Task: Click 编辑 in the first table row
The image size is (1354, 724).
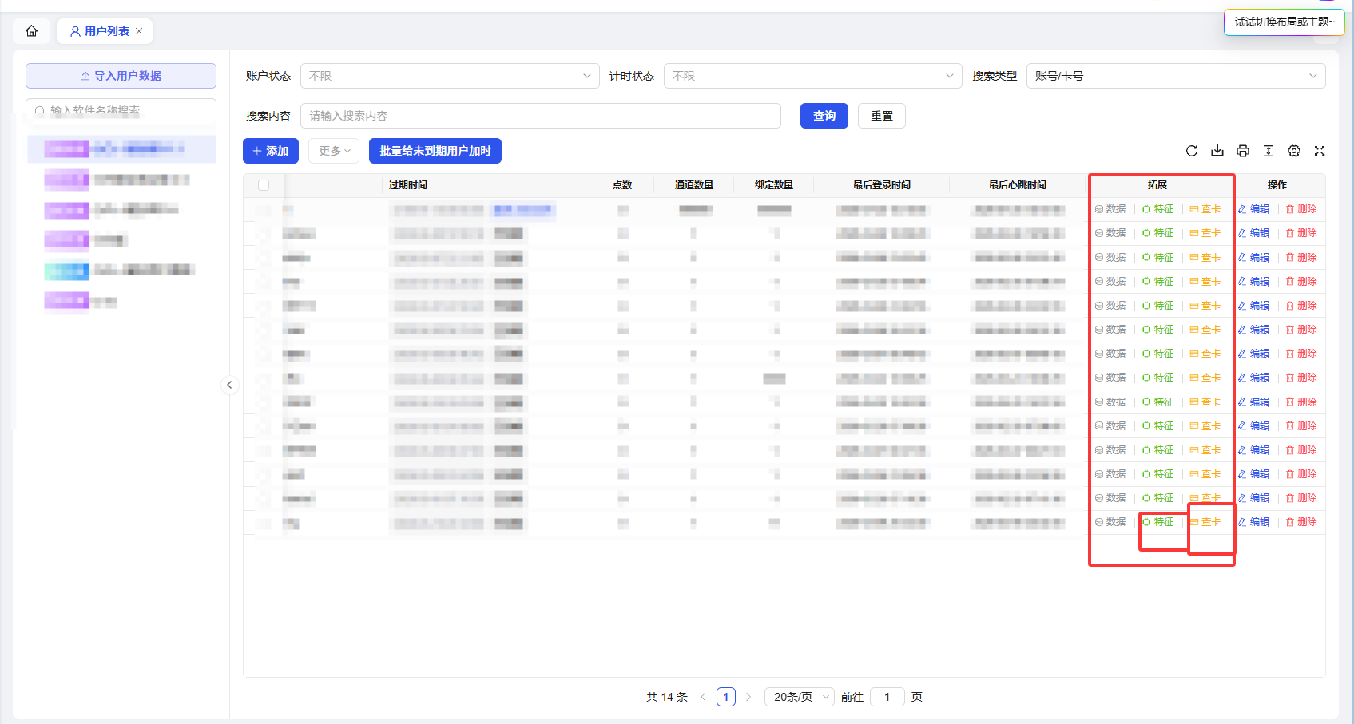Action: click(x=1253, y=209)
